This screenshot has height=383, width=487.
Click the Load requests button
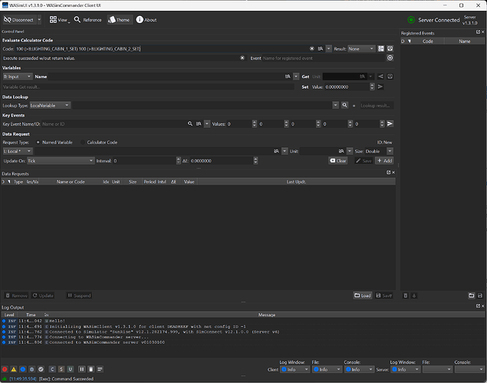[x=363, y=296]
